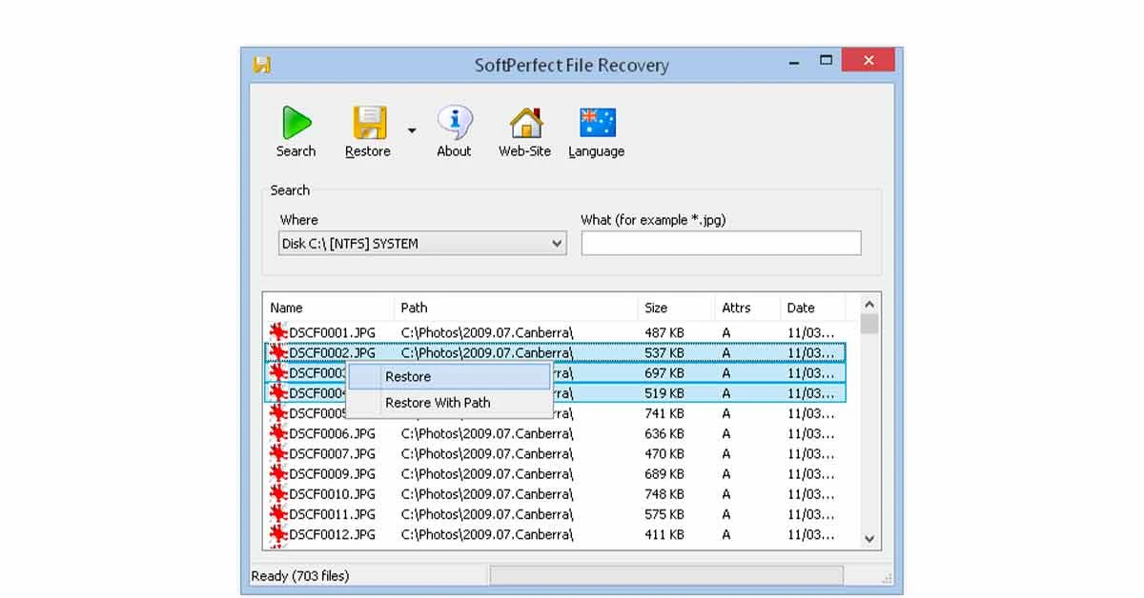Click the Ready (703 files) status text
Viewport: 1144px width, 598px height.
pyautogui.click(x=301, y=575)
